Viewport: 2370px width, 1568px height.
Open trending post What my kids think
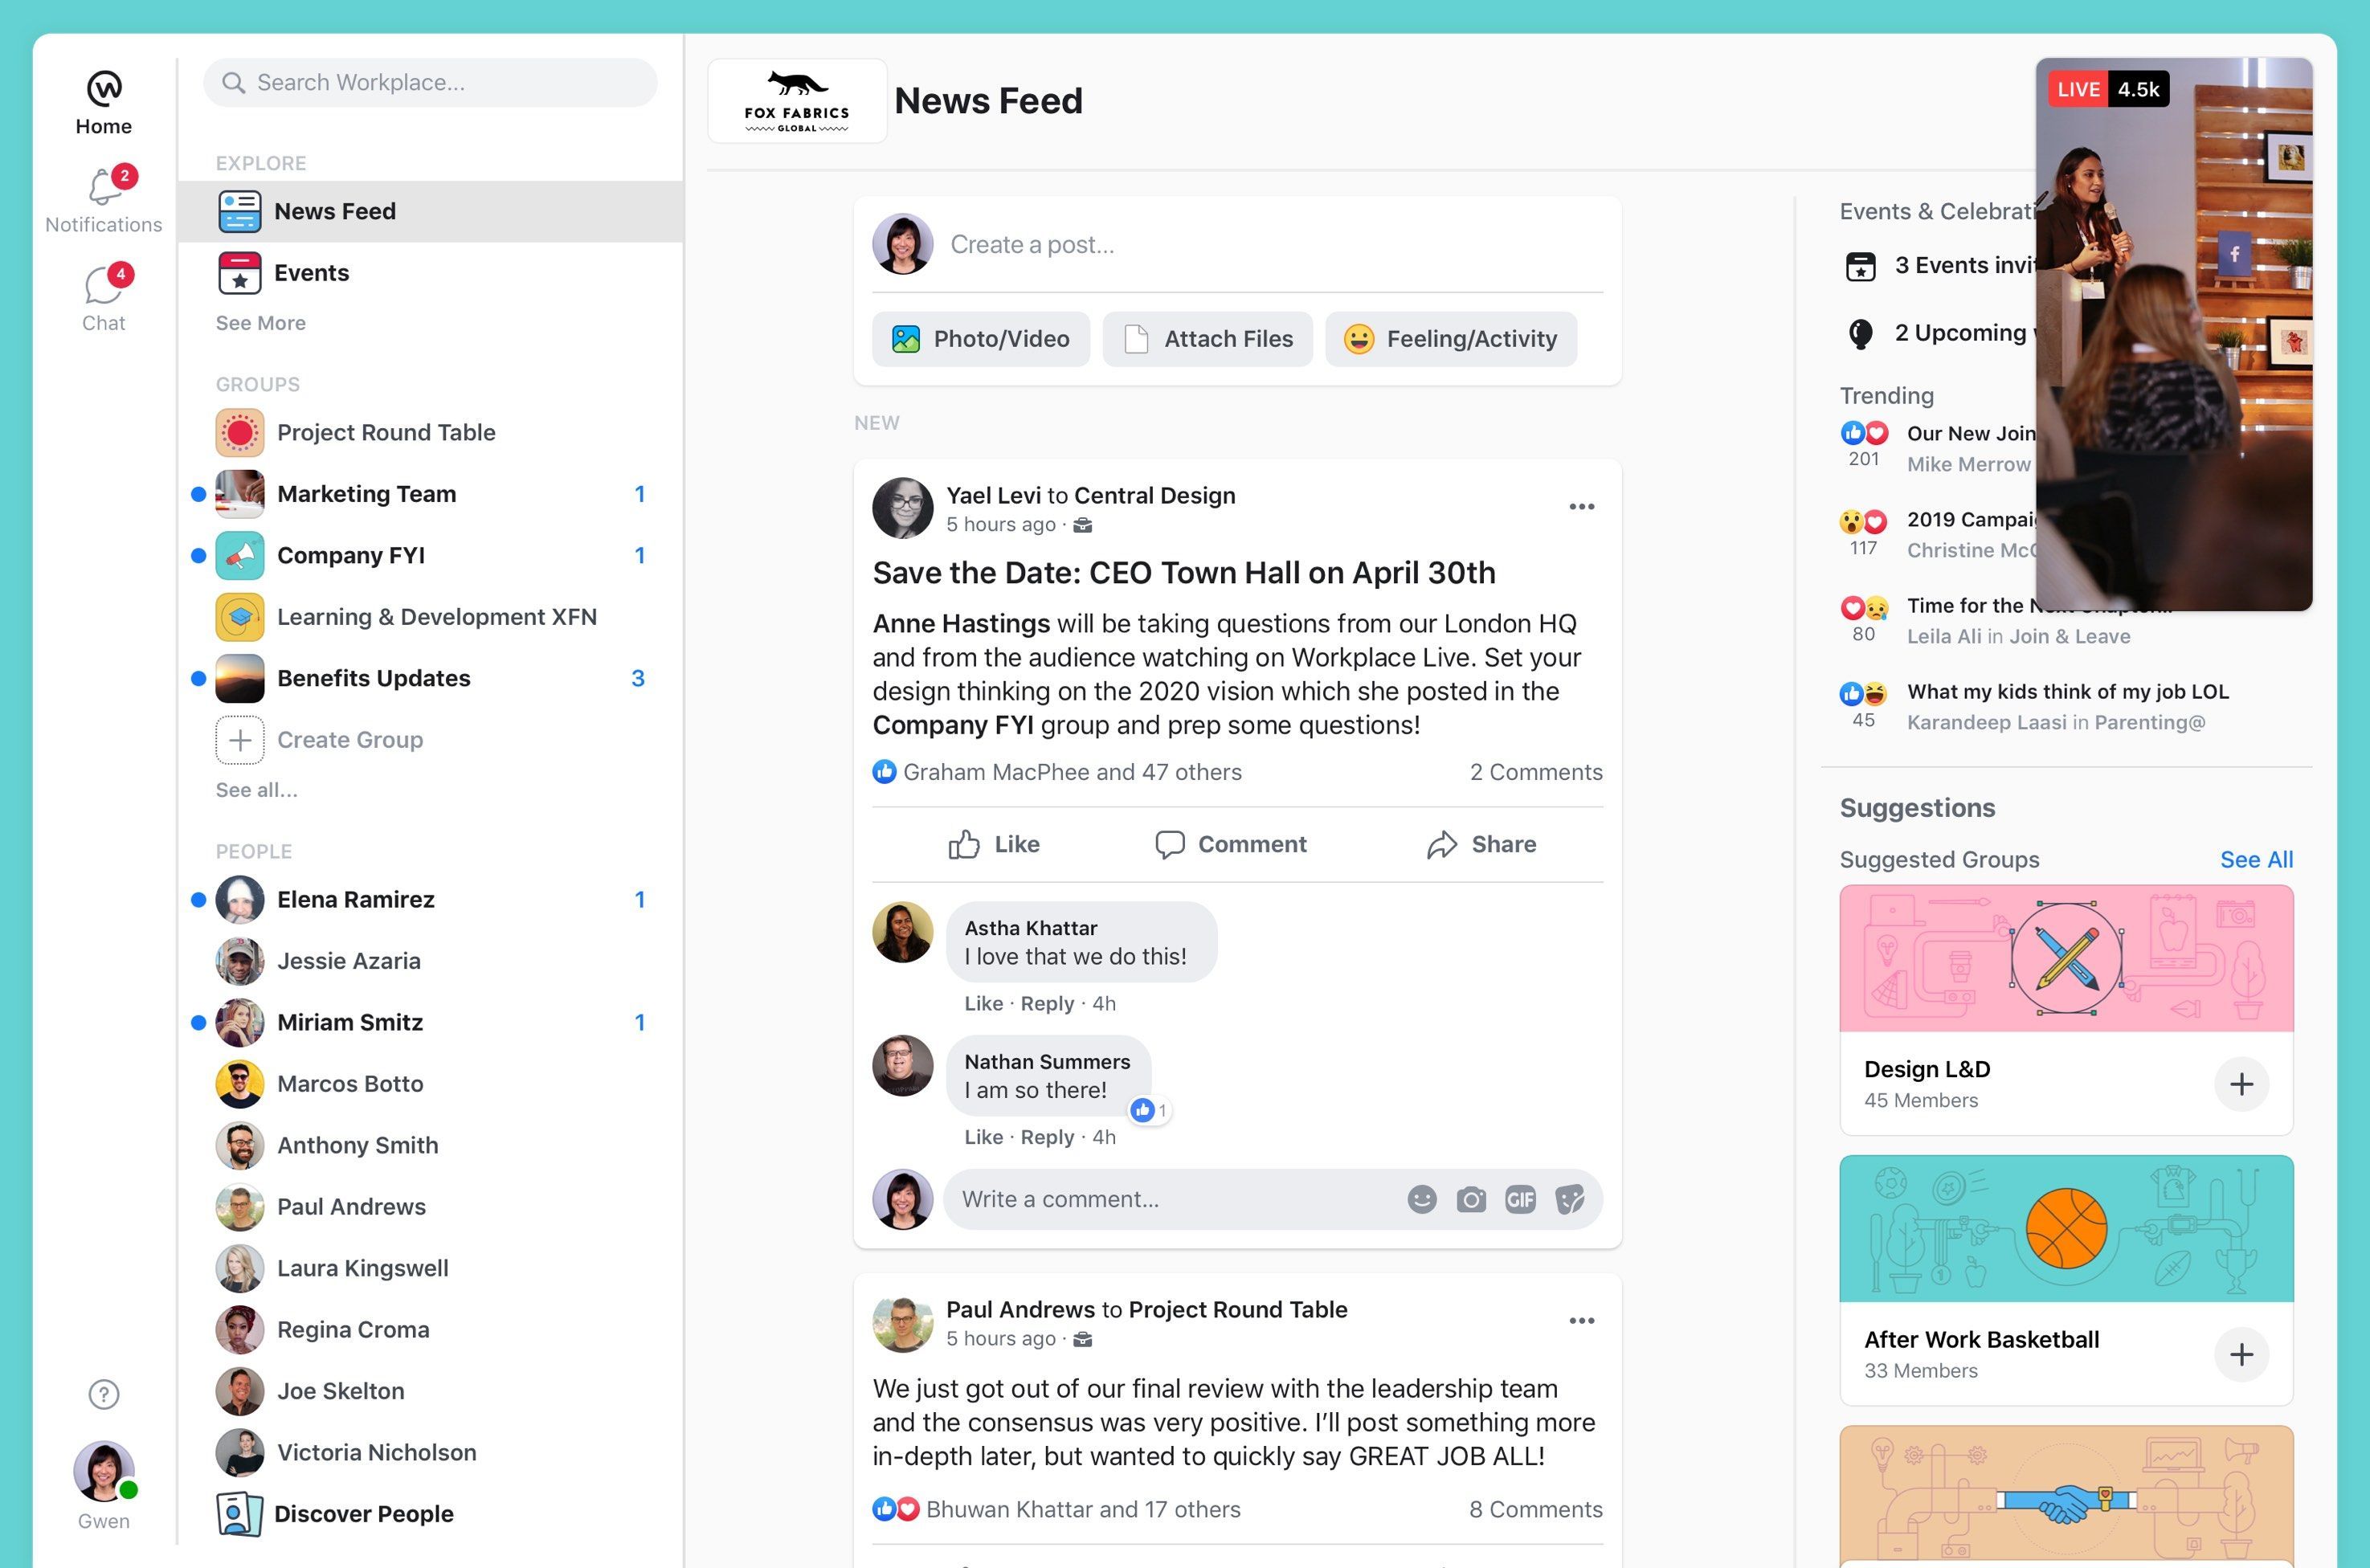(2067, 692)
